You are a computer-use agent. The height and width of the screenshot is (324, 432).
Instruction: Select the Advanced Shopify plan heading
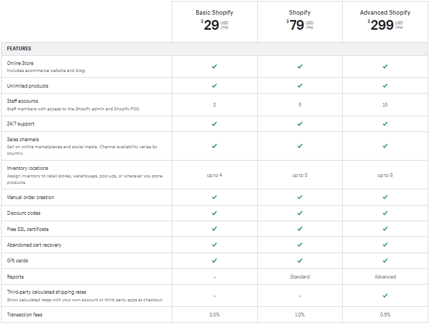tap(385, 12)
